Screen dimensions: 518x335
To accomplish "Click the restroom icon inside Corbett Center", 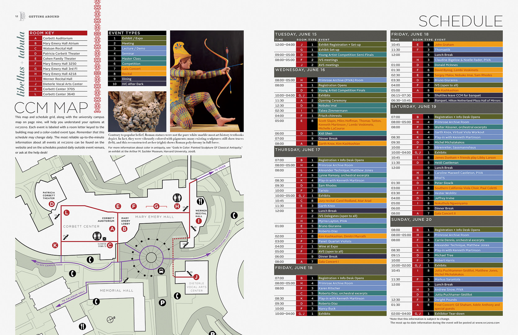I will [x=97, y=236].
